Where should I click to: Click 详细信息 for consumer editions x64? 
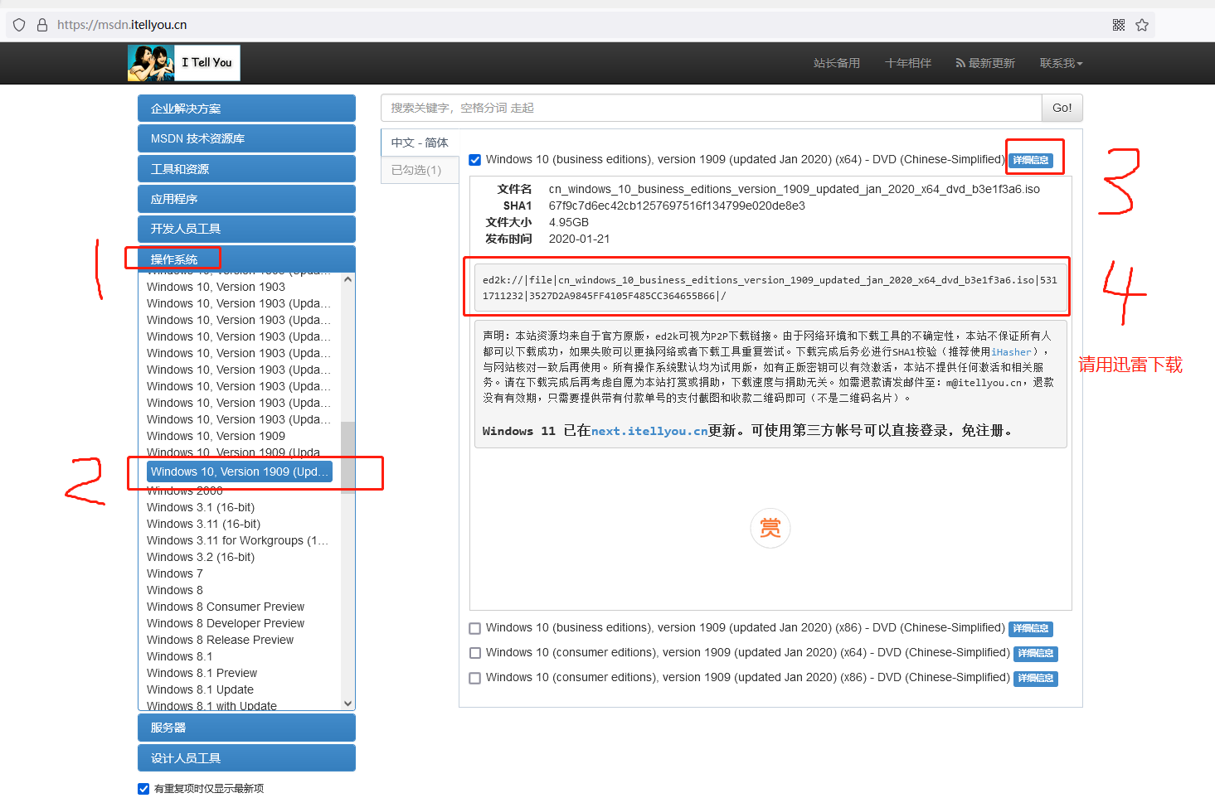1036,654
